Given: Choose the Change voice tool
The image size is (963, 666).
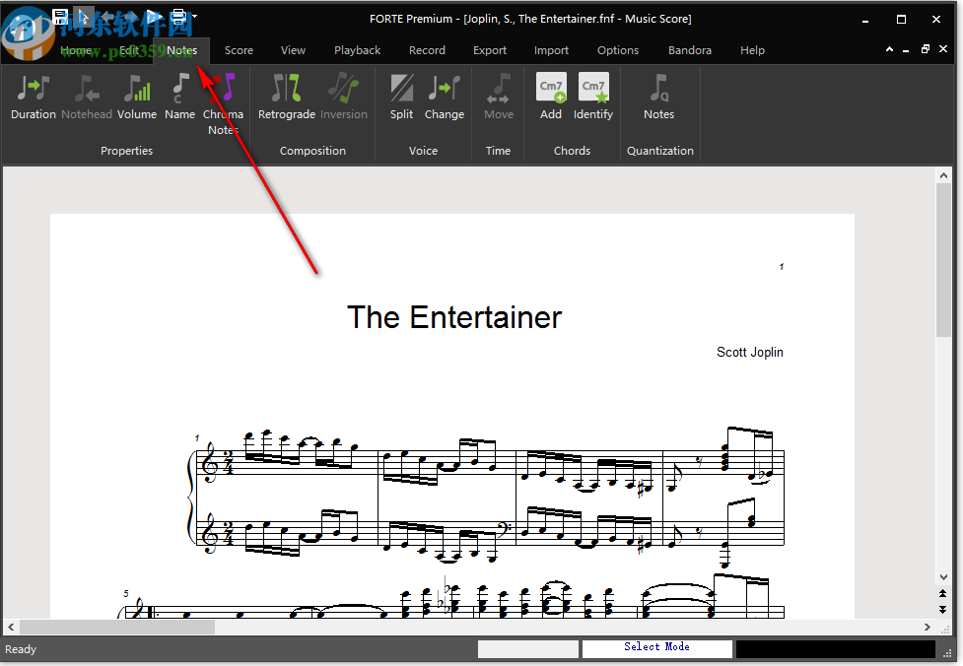Looking at the screenshot, I should (444, 97).
